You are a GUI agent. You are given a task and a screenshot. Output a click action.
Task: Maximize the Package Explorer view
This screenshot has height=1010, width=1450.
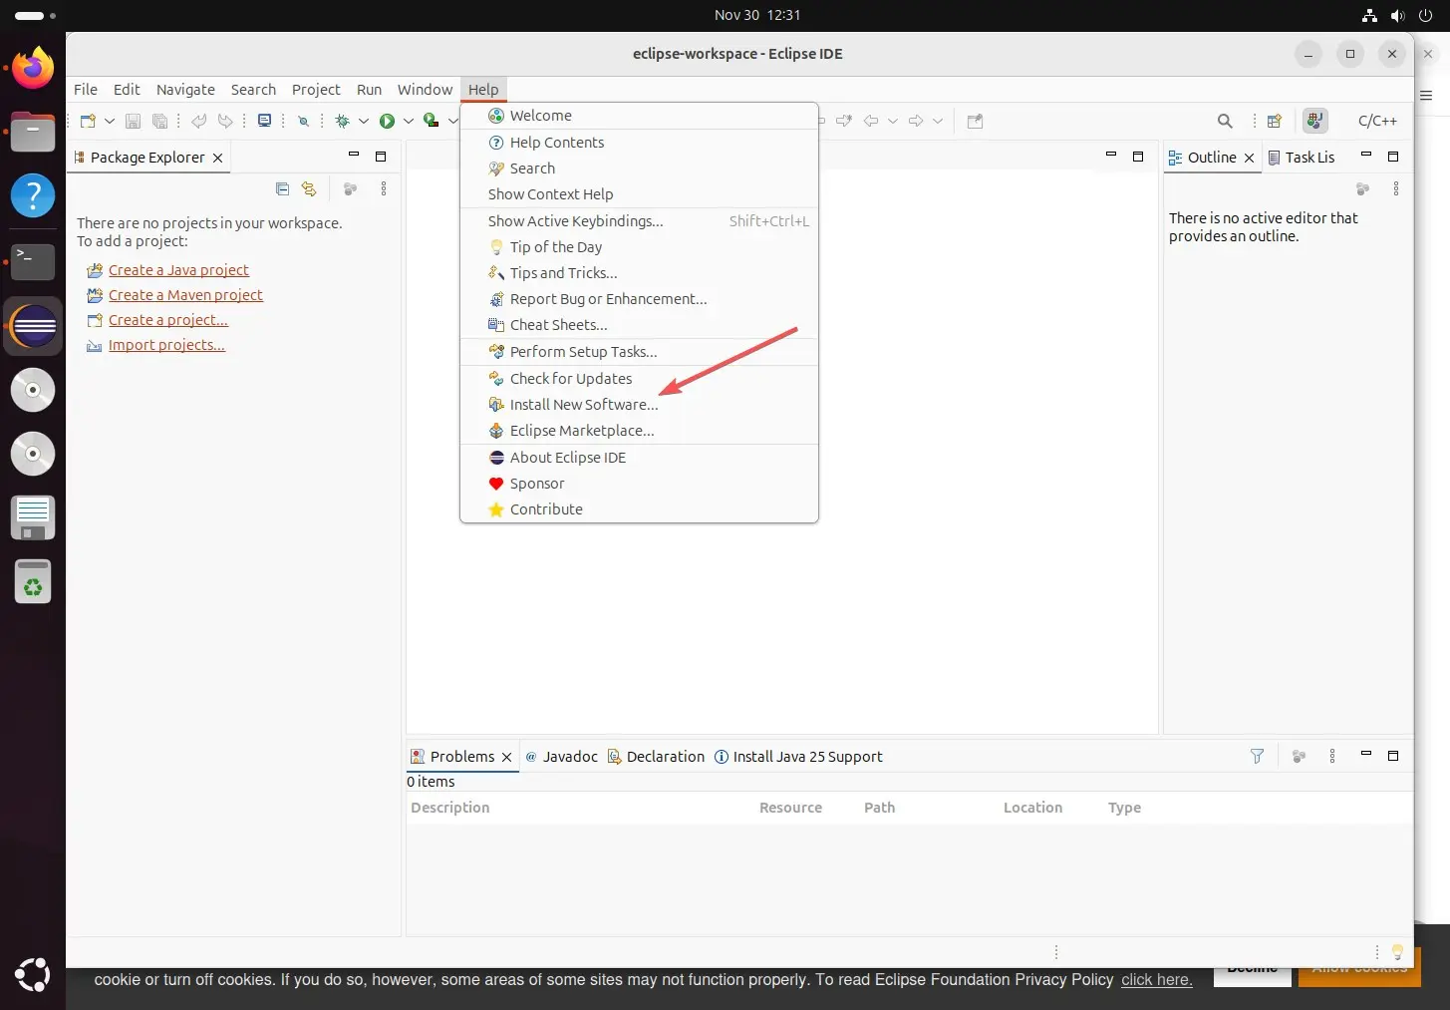381,157
